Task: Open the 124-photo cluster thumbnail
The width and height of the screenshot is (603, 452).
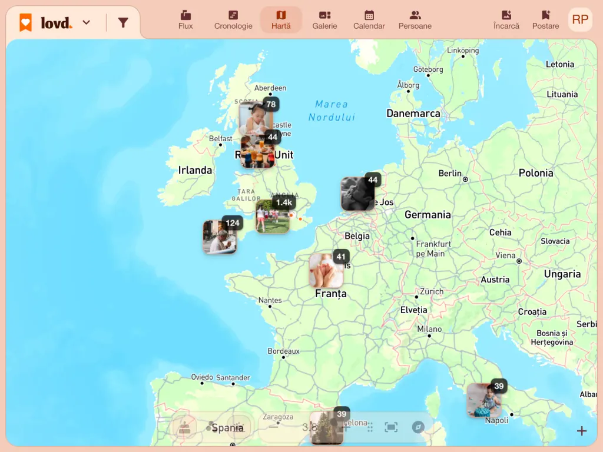Action: [x=220, y=237]
